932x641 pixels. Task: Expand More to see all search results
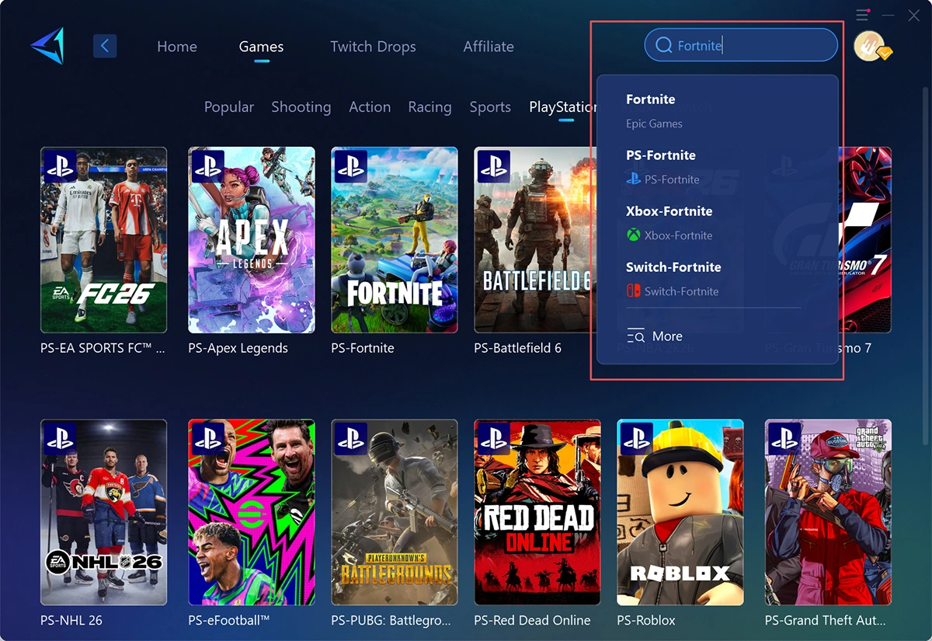tap(668, 336)
